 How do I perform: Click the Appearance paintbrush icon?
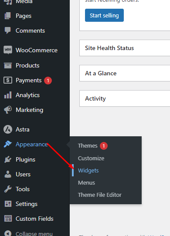point(8,144)
